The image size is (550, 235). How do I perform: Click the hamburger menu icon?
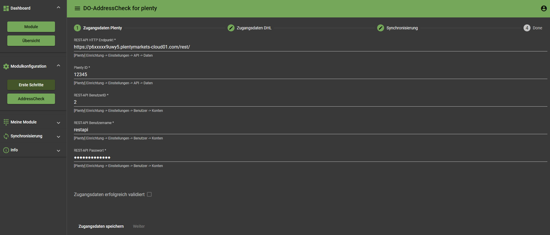click(x=77, y=8)
